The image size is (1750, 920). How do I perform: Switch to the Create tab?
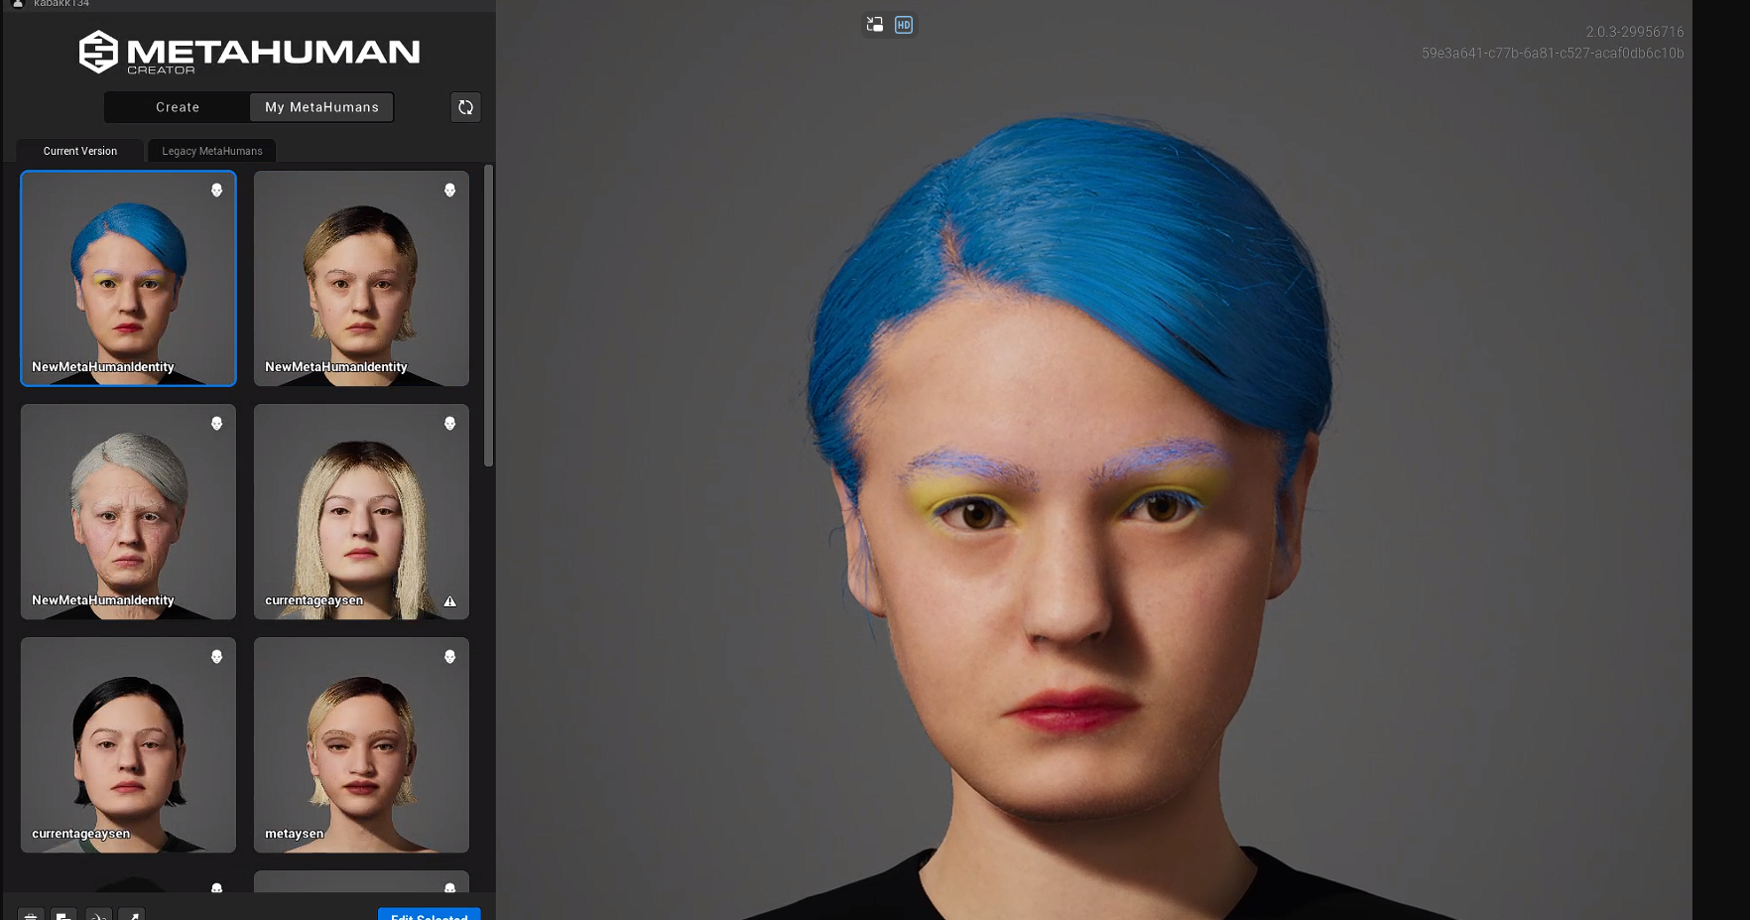pos(178,107)
